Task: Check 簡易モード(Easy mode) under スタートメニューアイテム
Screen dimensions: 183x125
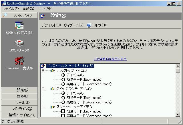Action: [x=63, y=111]
